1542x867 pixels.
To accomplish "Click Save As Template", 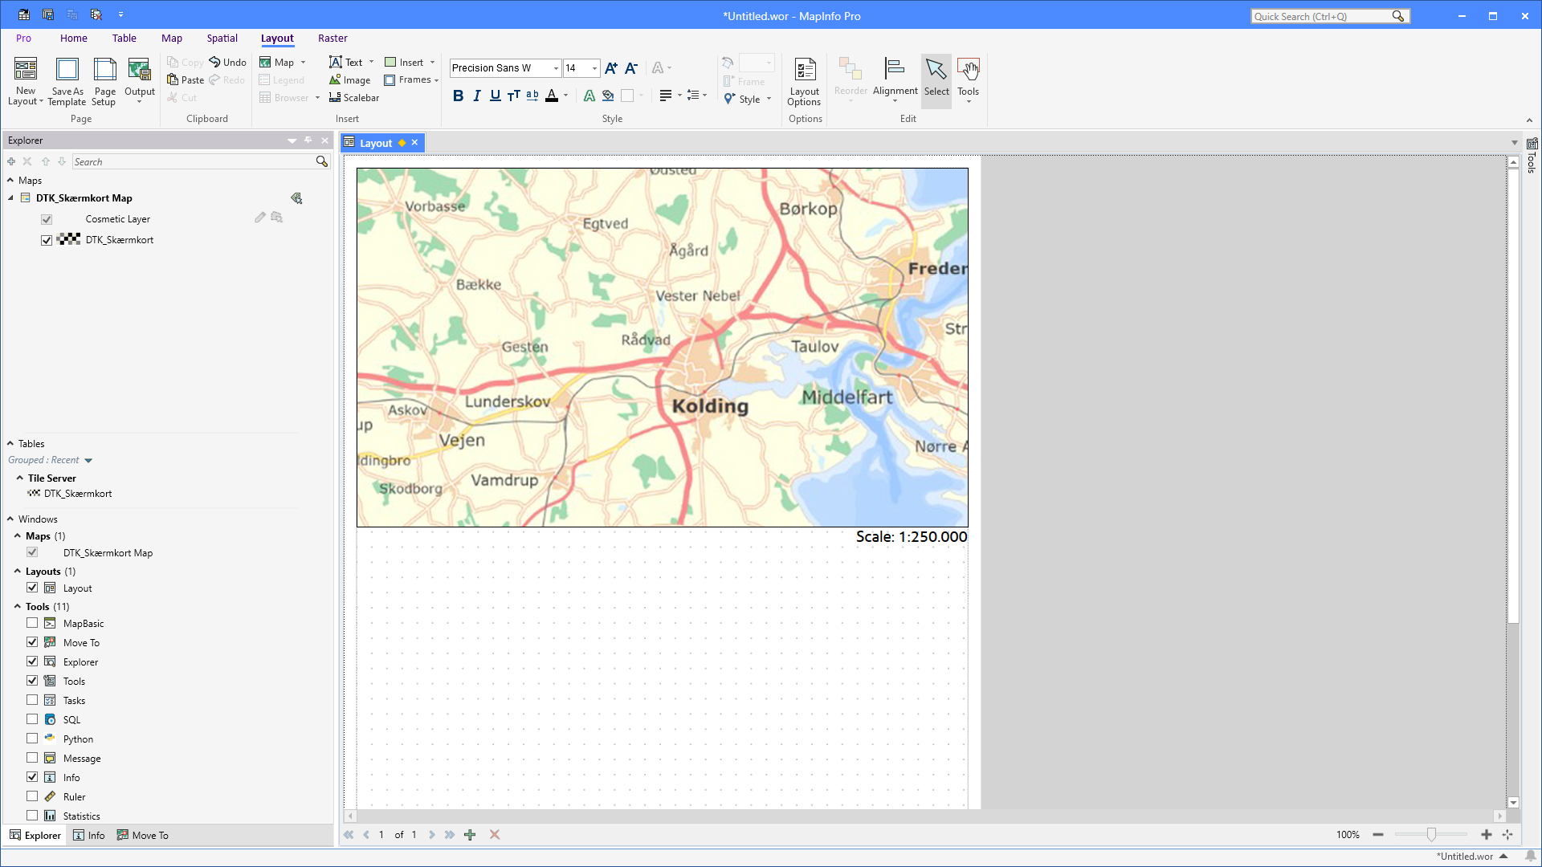I will (x=67, y=80).
